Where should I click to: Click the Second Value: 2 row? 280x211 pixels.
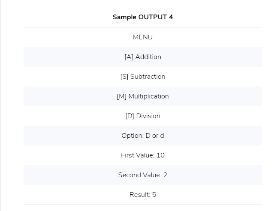[143, 175]
